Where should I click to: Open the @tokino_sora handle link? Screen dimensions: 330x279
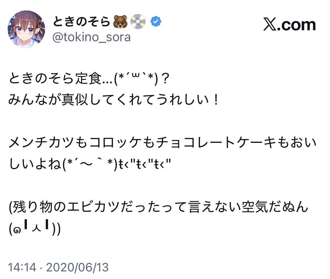click(92, 37)
